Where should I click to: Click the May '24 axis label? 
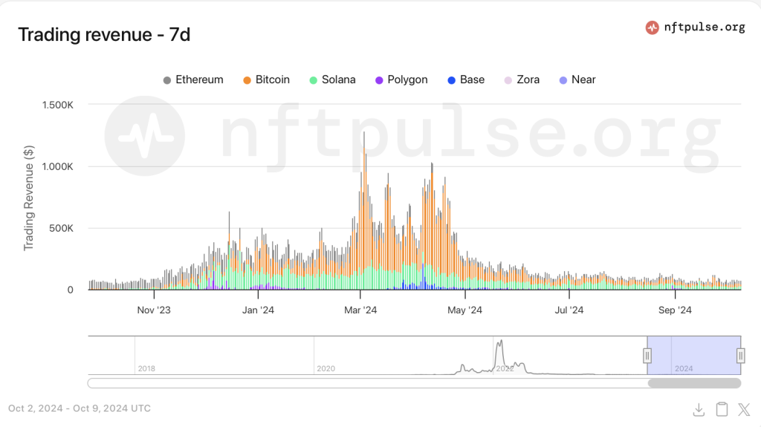(464, 310)
